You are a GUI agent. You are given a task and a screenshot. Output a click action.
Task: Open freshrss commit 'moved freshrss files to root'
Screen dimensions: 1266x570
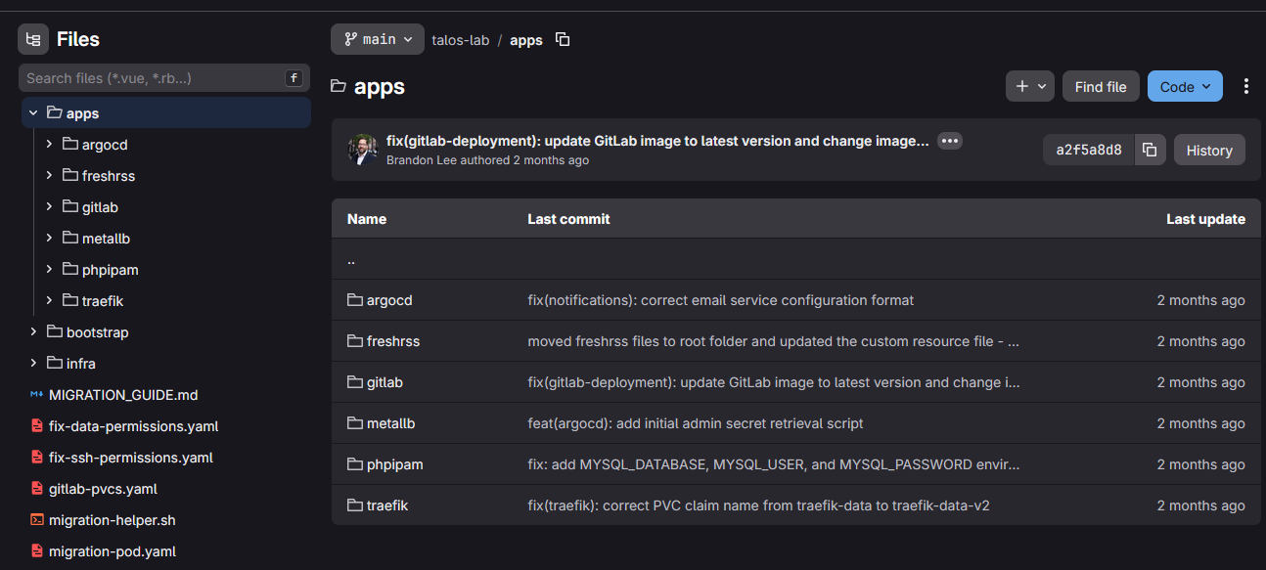[774, 341]
